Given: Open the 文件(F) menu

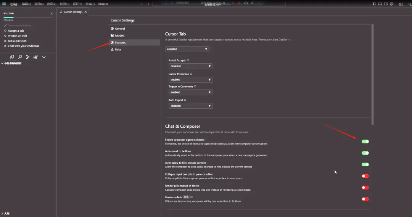Looking at the screenshot, I should click(x=14, y=4).
